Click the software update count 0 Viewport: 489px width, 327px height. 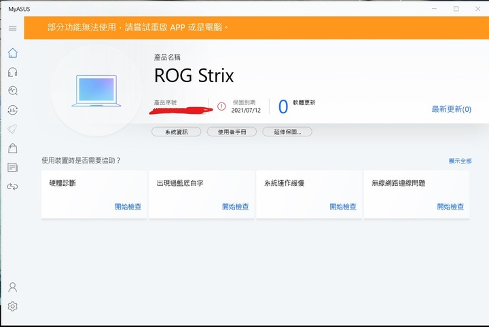point(283,107)
